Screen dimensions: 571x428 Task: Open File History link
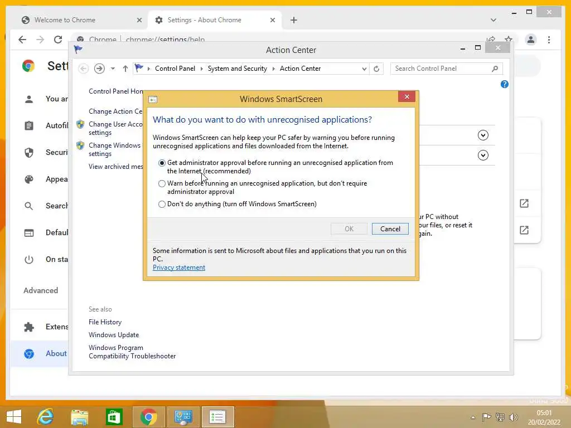(105, 322)
